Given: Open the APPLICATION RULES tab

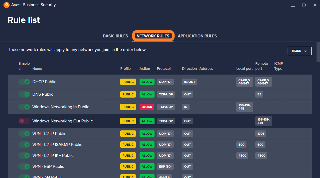Looking at the screenshot, I should click(x=197, y=36).
